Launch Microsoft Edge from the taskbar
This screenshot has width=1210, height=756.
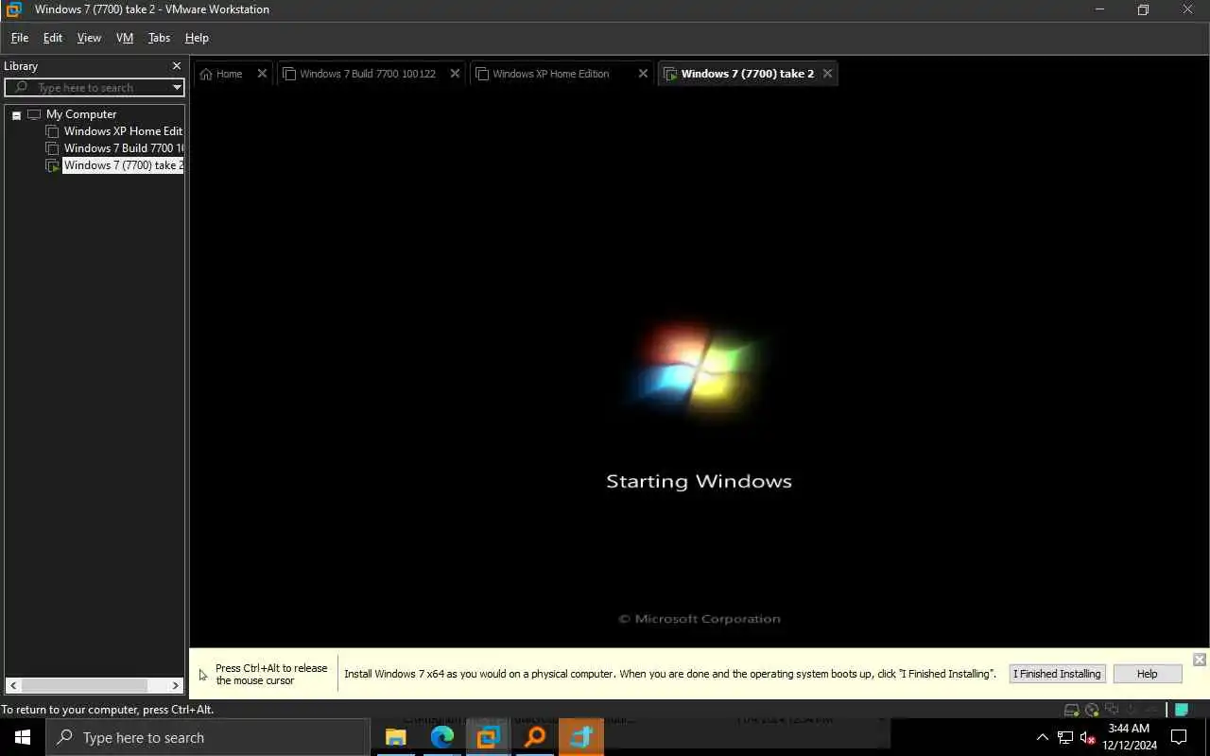tap(442, 737)
